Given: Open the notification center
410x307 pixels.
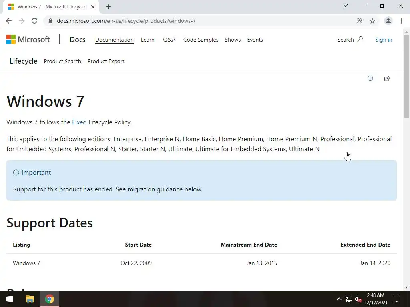Looking at the screenshot, I should [x=397, y=299].
